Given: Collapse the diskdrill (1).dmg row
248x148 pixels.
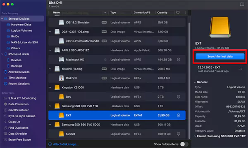Looking at the screenshot, I should pos(50,69).
